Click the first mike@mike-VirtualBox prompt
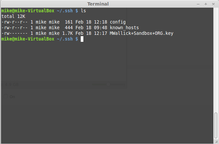 pos(28,11)
